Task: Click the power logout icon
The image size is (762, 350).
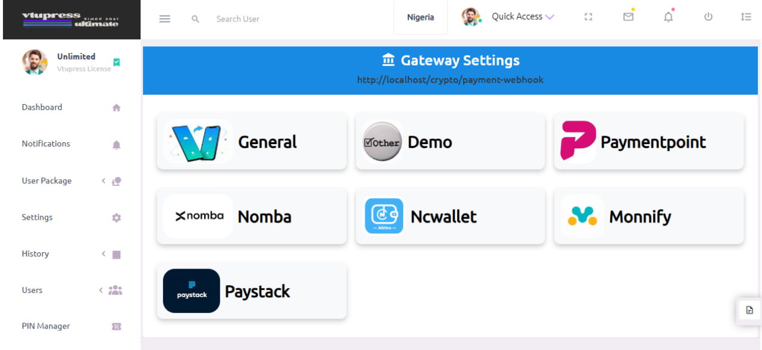Action: point(708,17)
